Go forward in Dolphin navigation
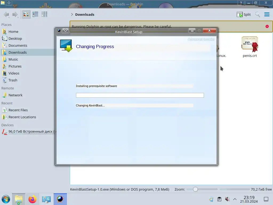 pyautogui.click(x=15, y=14)
